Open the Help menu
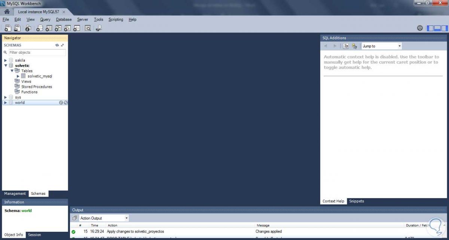This screenshot has height=240, width=449. click(x=132, y=19)
